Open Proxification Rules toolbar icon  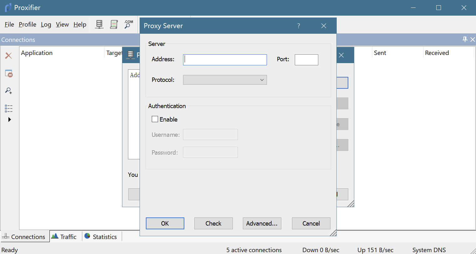pos(114,24)
